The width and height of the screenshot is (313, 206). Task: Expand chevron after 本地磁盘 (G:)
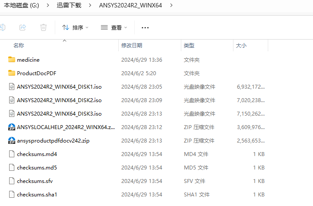tap(48, 5)
